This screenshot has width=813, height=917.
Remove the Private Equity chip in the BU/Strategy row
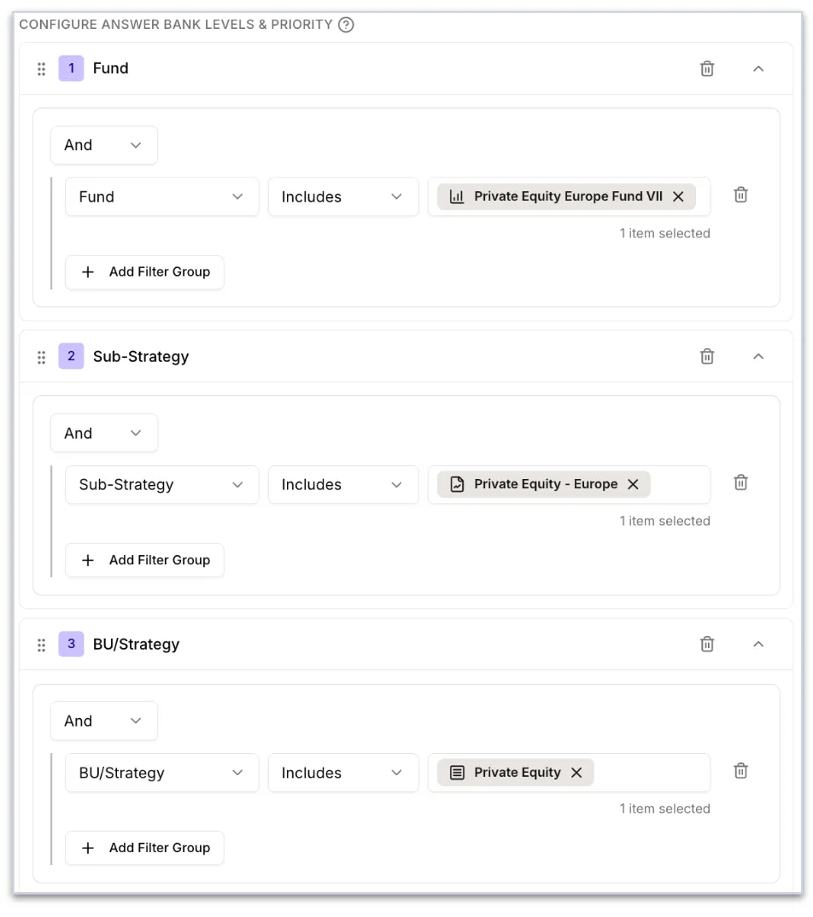(576, 773)
